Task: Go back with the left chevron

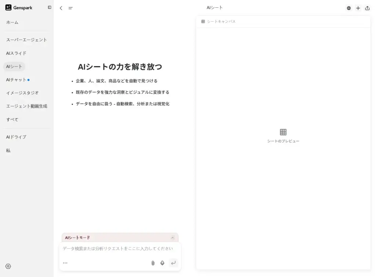Action: [61, 8]
